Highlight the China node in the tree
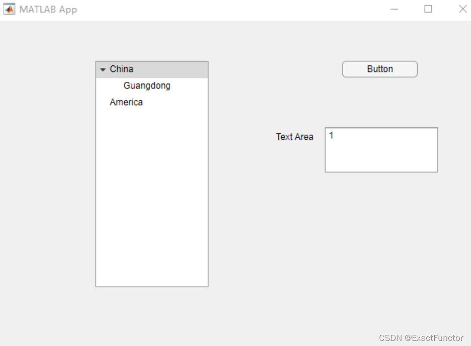This screenshot has width=471, height=346. 121,69
